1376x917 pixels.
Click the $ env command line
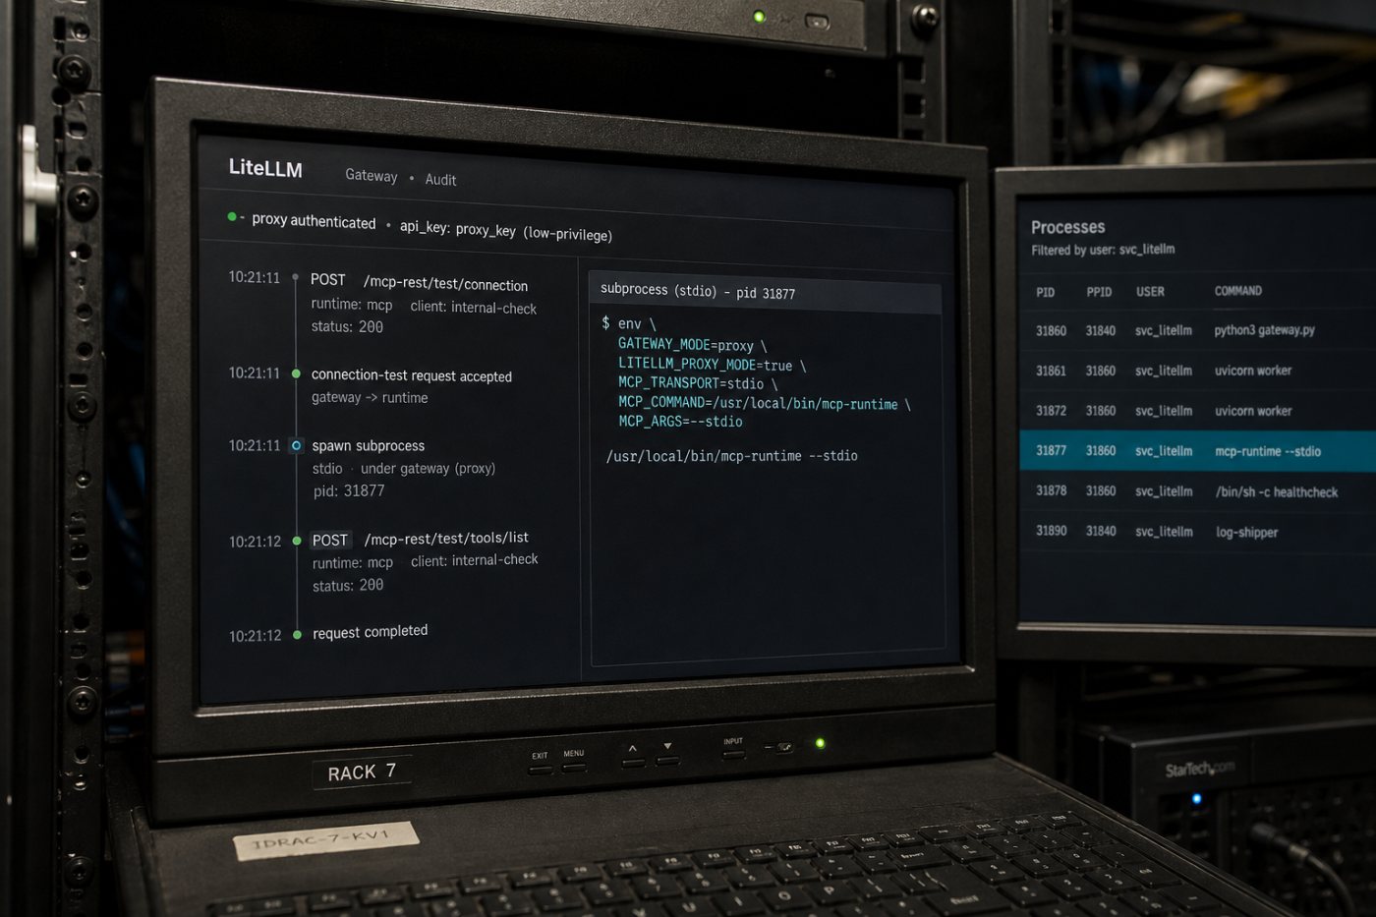tap(629, 323)
